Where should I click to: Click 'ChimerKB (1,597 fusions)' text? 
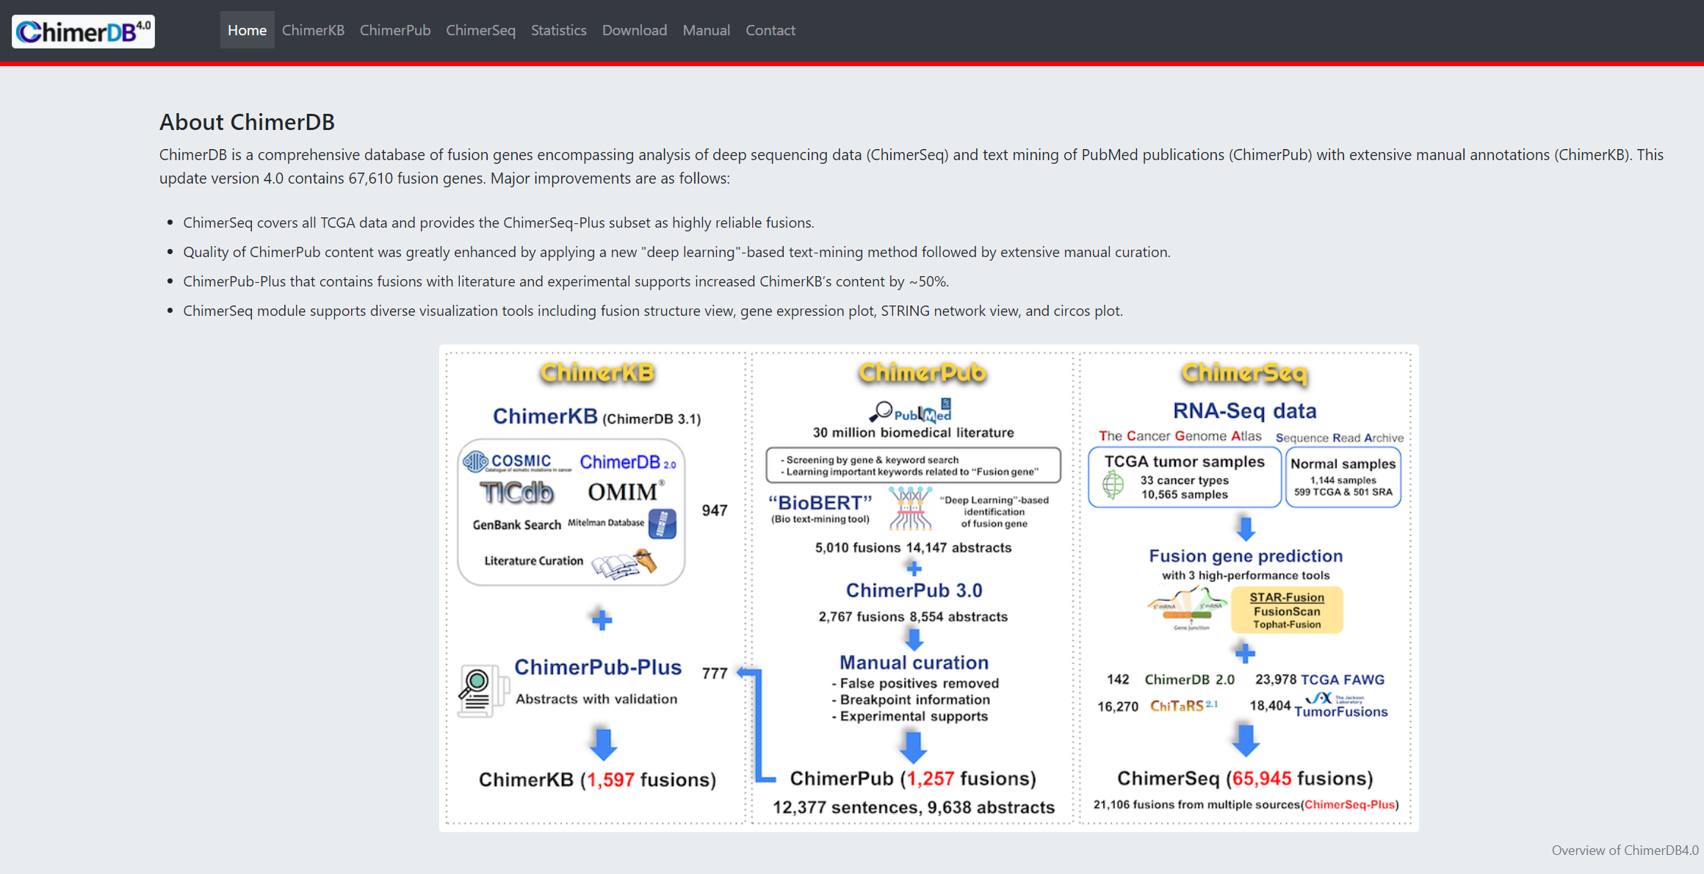(597, 779)
